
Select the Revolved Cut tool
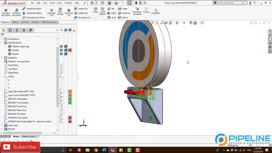tap(69, 12)
